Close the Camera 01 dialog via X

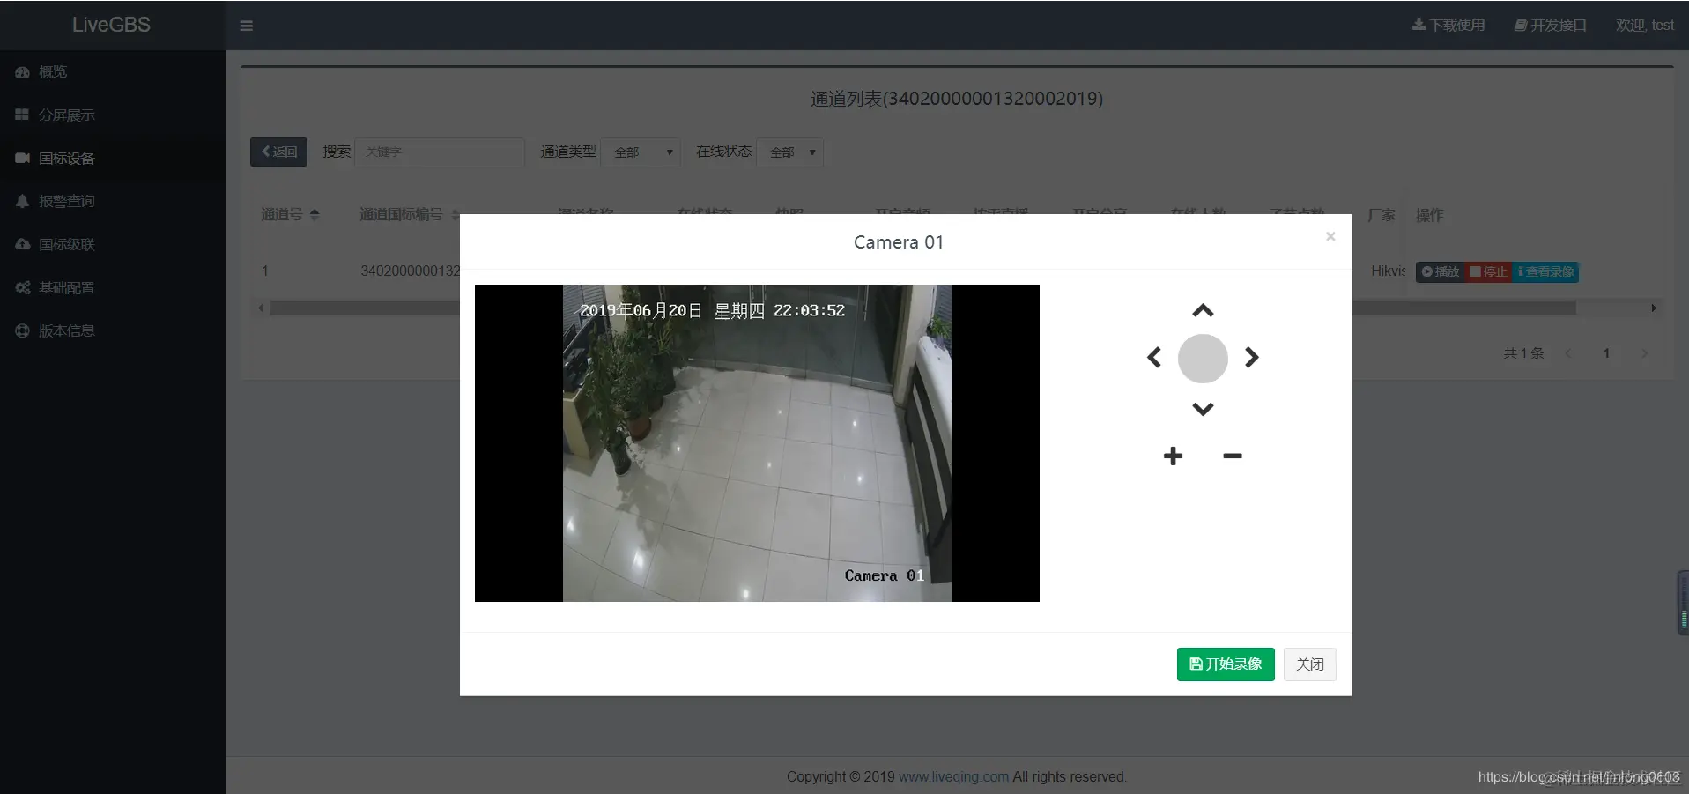point(1330,236)
